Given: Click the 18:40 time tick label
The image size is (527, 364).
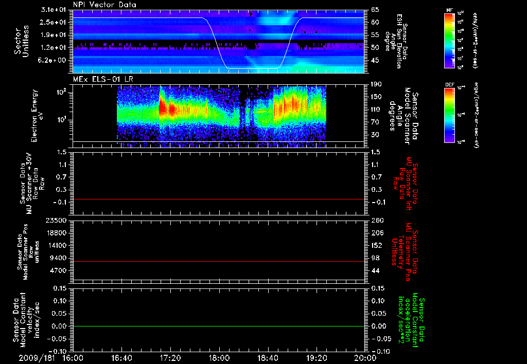Looking at the screenshot, I should 268,358.
